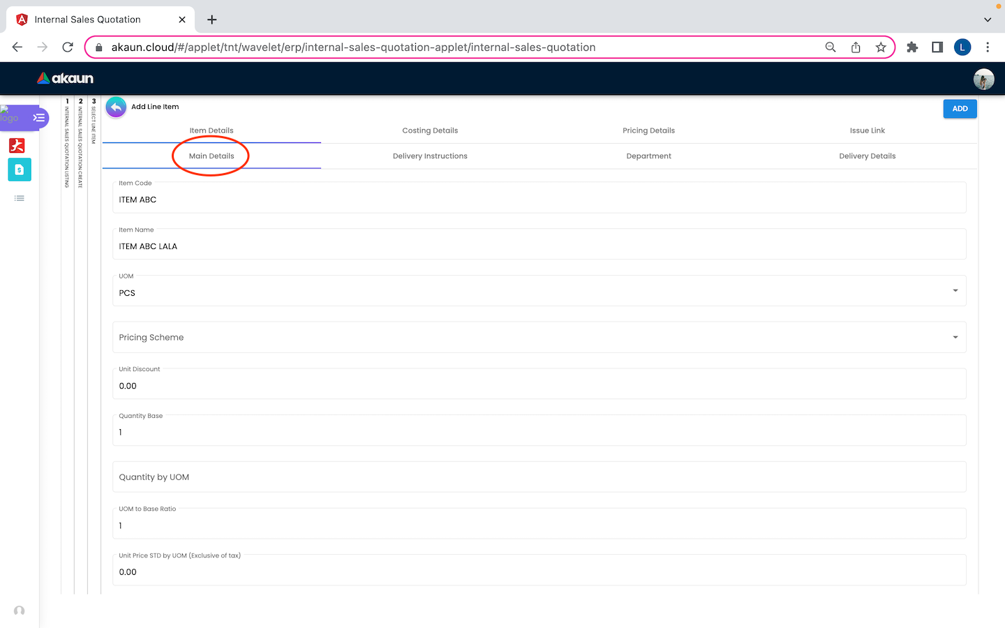View site security lock information

[x=98, y=47]
